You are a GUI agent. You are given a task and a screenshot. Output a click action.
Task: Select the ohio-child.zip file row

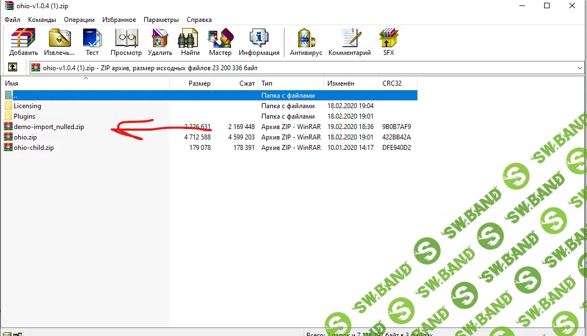click(34, 148)
